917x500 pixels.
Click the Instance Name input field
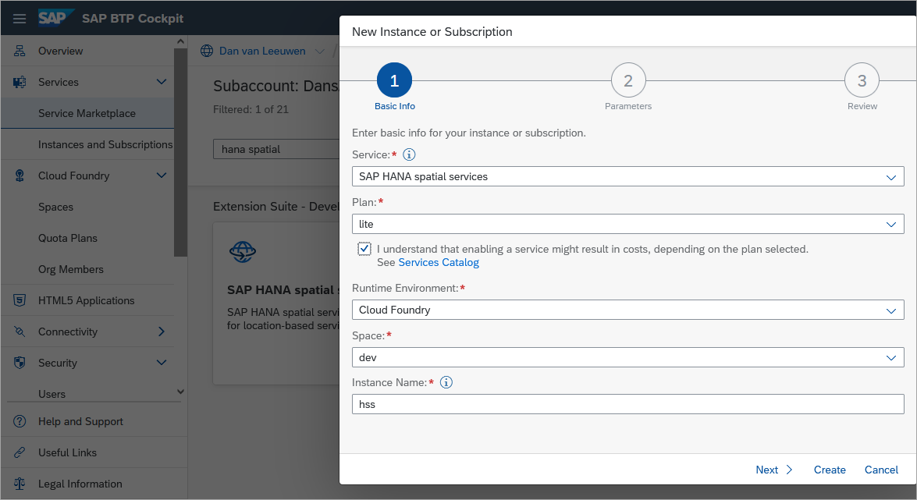pos(627,404)
